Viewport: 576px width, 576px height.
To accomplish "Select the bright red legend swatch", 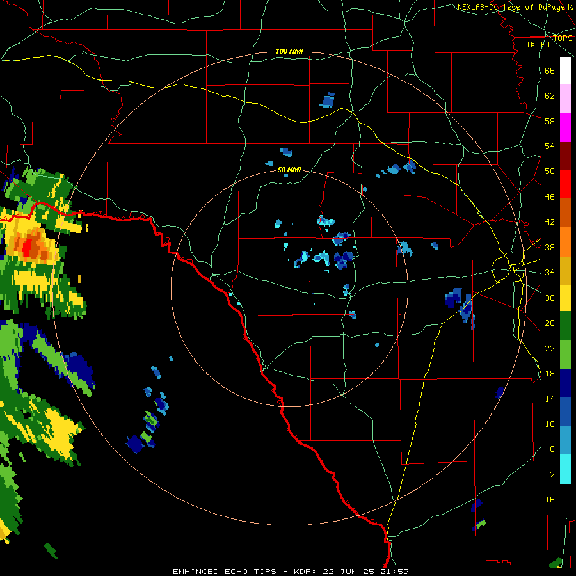I will tap(565, 184).
